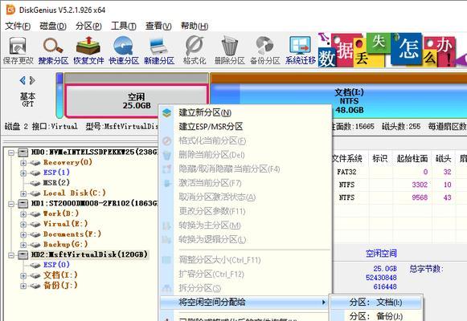467x321 pixels.
Task: Click the Backup Partition (备份分区) icon
Action: point(265,51)
